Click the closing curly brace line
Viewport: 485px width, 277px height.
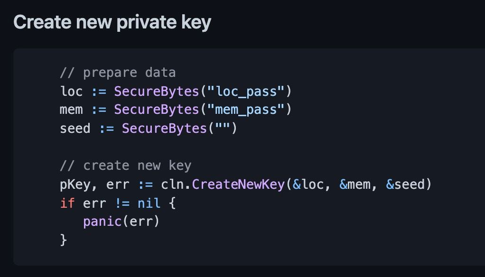pyautogui.click(x=64, y=240)
